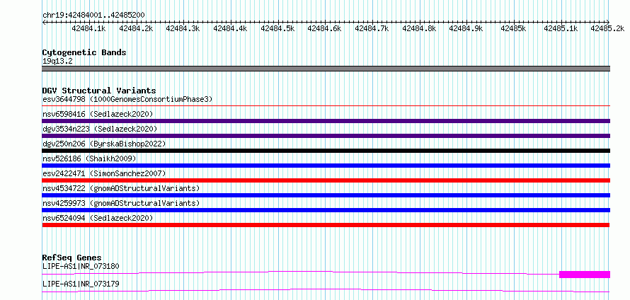The height and width of the screenshot is (300, 630).
Task: Open variant dgv3534n223 (Sedlazeck2020) label
Action: [100, 129]
